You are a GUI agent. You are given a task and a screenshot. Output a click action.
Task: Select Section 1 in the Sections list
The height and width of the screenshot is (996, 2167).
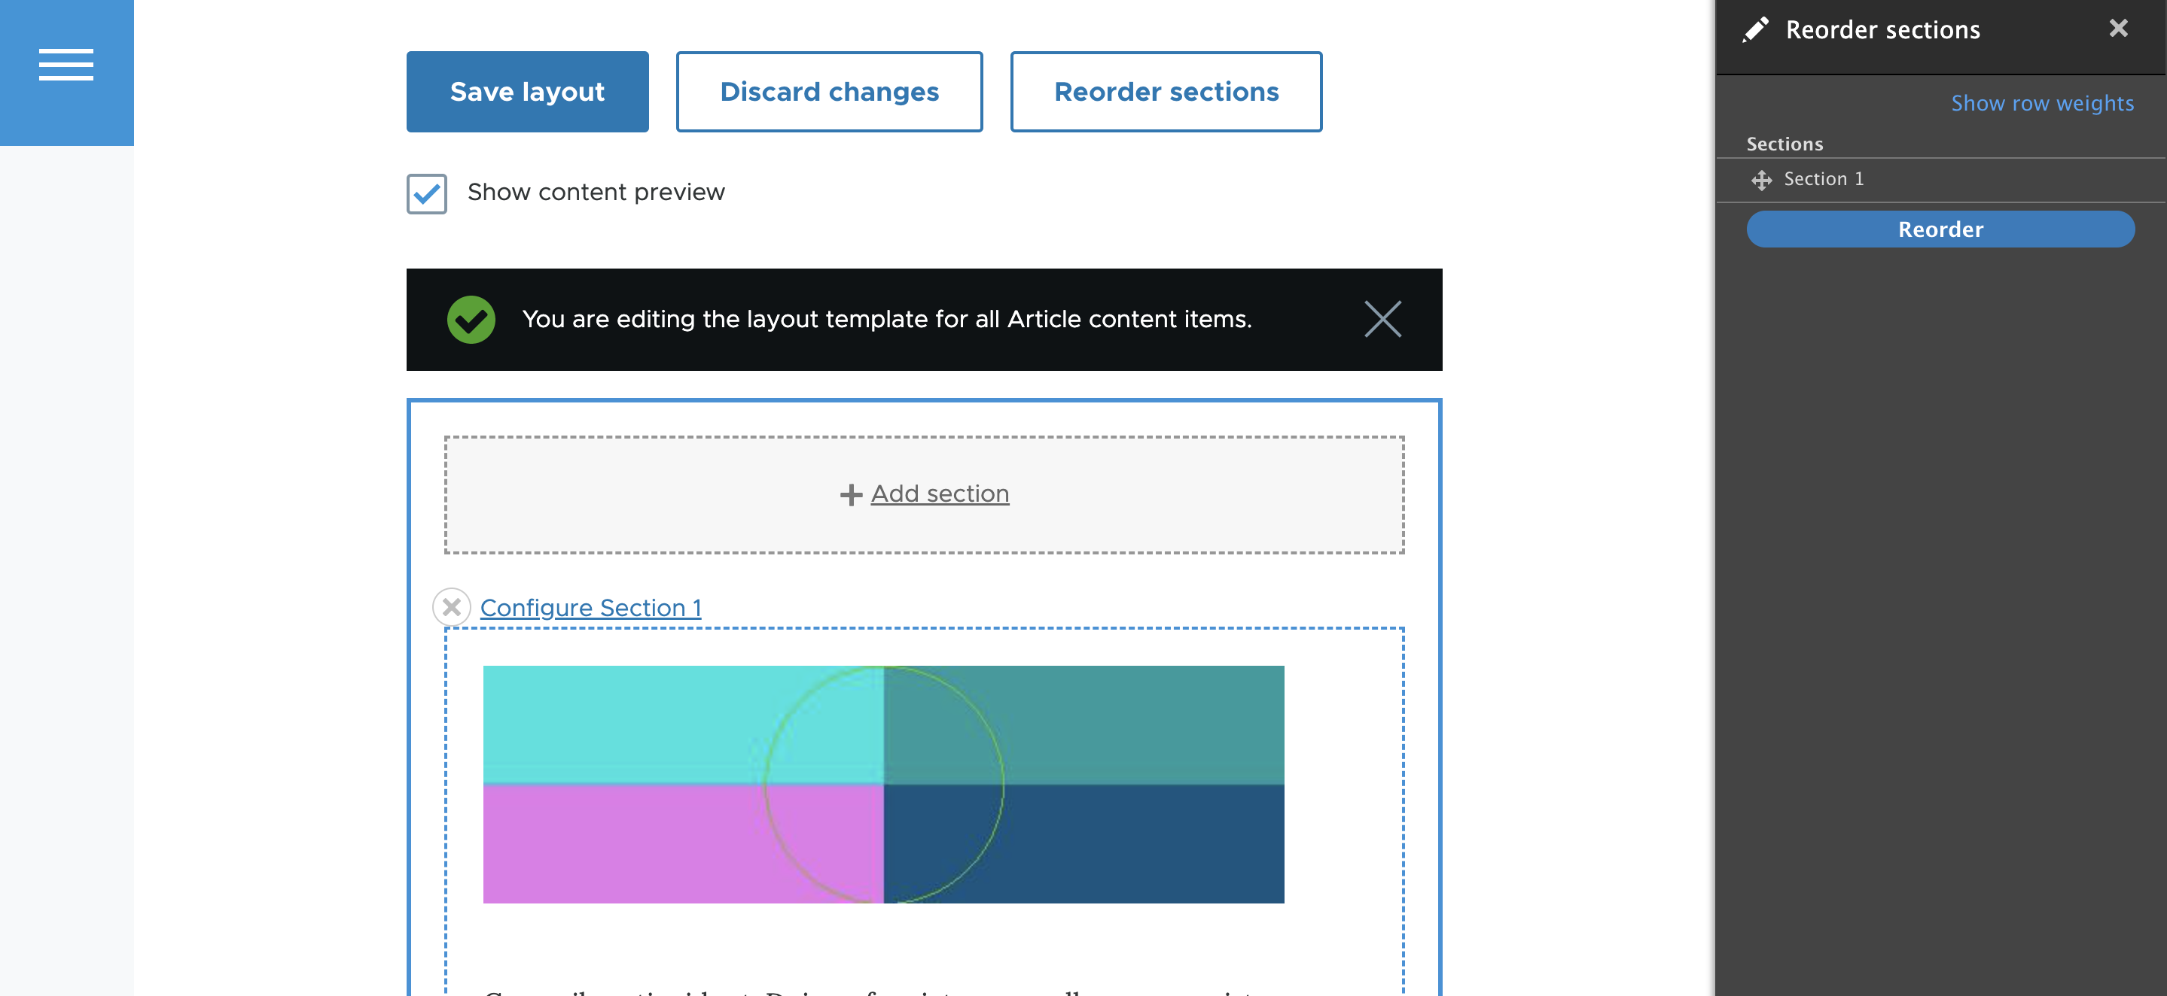[x=1823, y=178]
